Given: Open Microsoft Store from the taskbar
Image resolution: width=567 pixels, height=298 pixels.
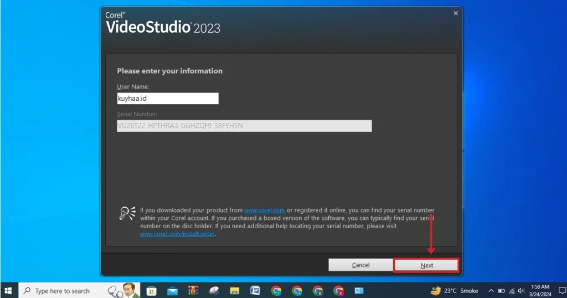Looking at the screenshot, I should pos(151,291).
